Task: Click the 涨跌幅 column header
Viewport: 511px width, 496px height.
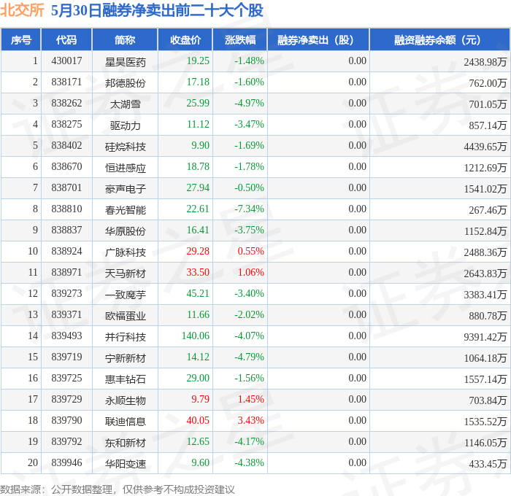Action: click(x=240, y=39)
